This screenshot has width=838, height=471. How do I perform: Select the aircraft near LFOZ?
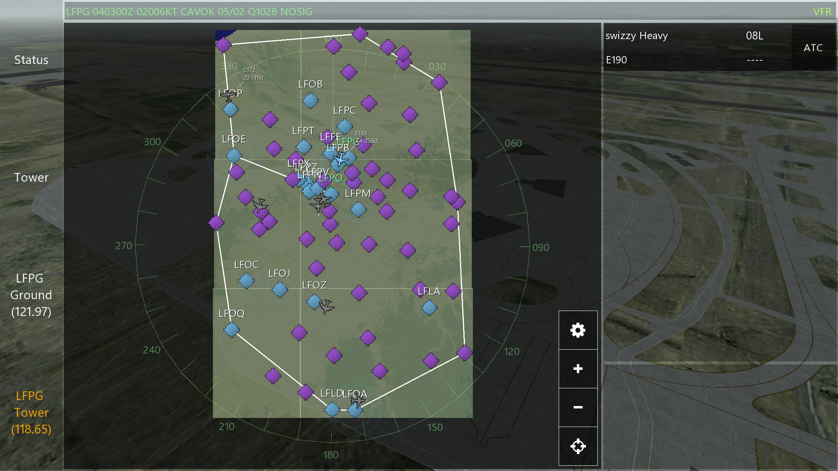pyautogui.click(x=326, y=306)
